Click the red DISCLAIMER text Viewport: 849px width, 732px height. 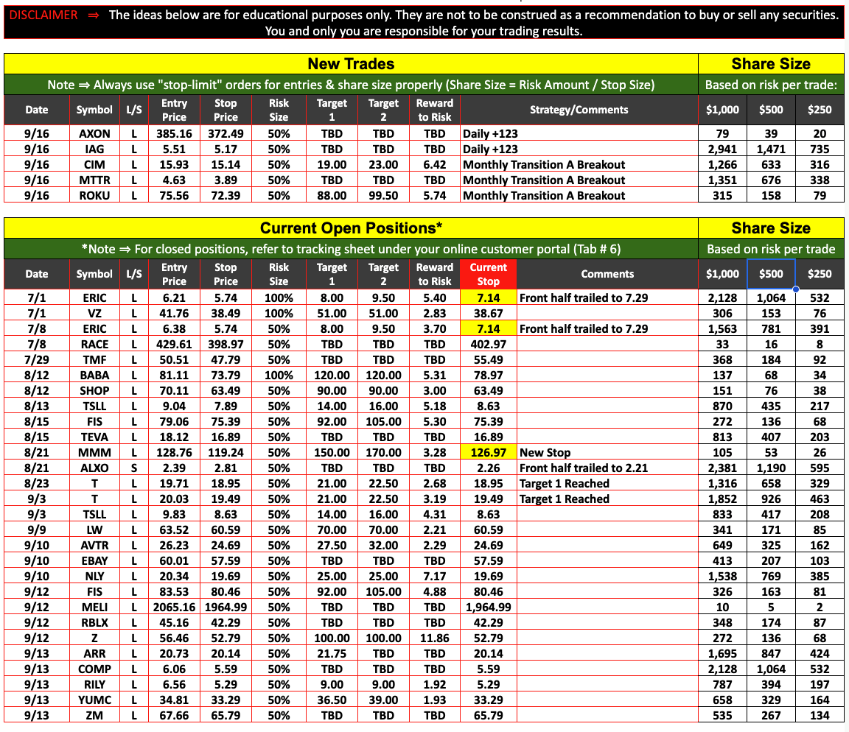click(x=43, y=15)
